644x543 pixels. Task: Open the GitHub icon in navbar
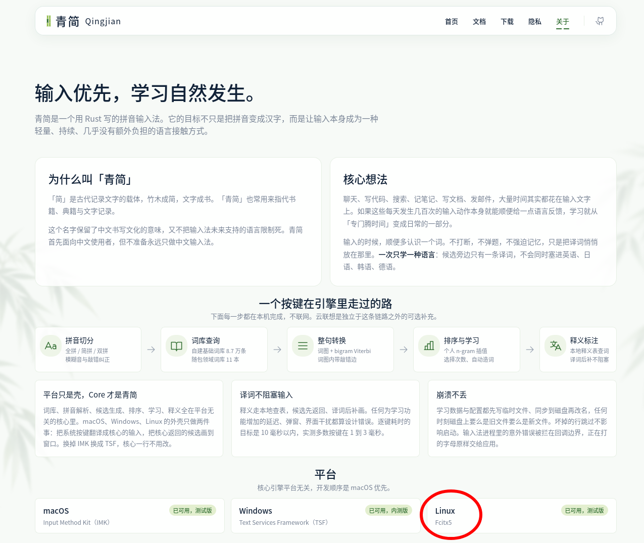point(600,21)
